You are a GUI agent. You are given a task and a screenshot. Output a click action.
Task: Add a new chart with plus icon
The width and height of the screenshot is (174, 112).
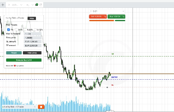[3, 5]
